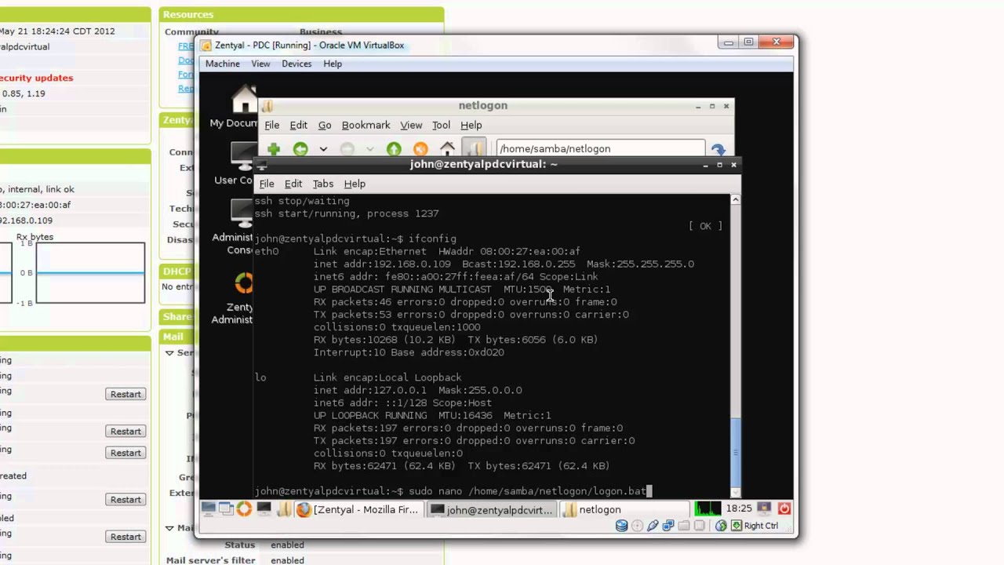Open the Help menu in netlogon window
Image resolution: width=1004 pixels, height=565 pixels.
471,125
